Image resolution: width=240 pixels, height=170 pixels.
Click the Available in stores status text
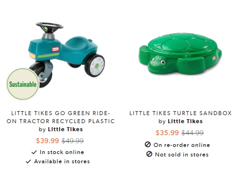62,161
